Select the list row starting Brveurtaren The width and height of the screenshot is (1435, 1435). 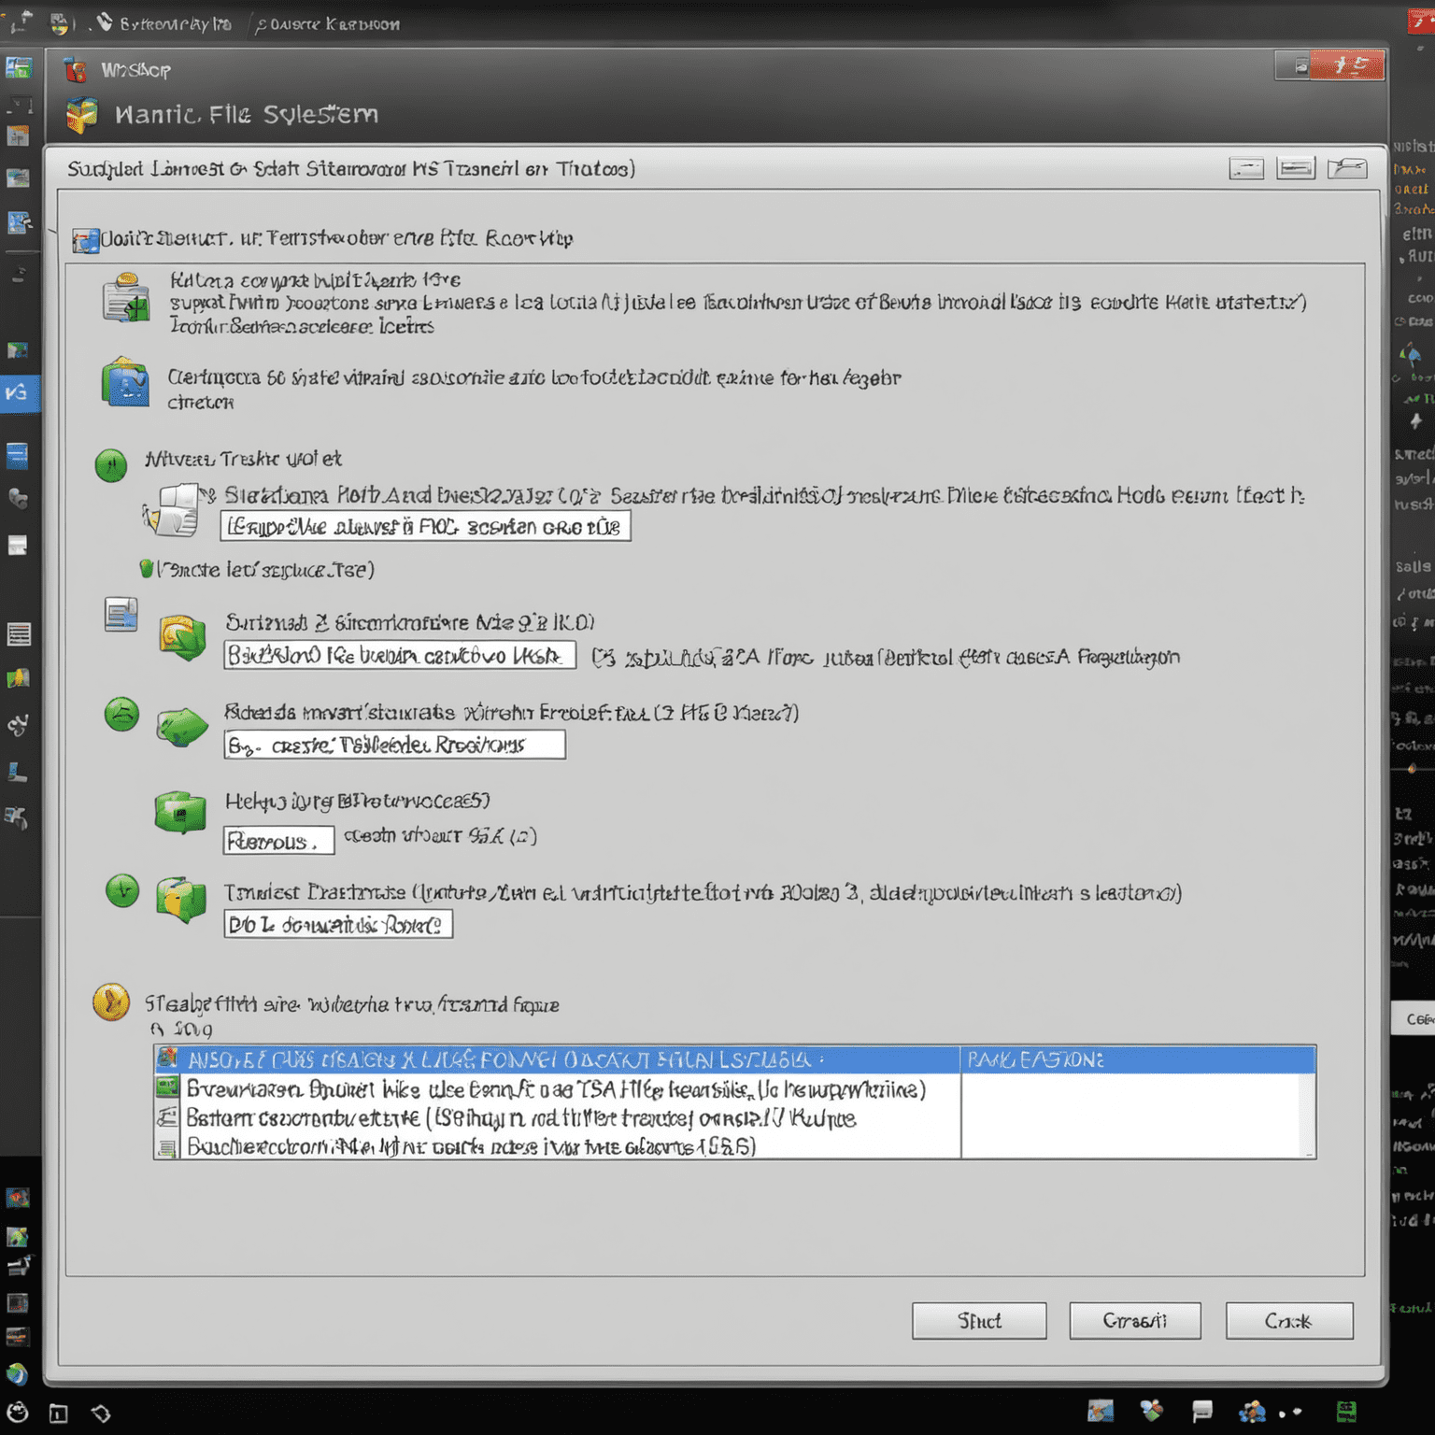coord(557,1089)
